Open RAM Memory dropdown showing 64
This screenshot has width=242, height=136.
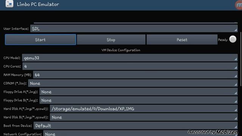135,75
